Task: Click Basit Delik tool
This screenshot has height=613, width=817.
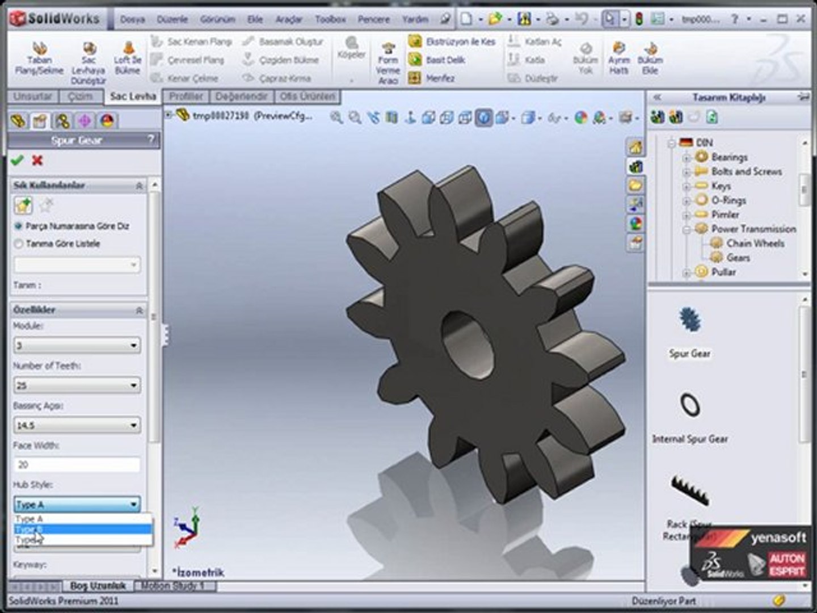Action: pyautogui.click(x=437, y=60)
